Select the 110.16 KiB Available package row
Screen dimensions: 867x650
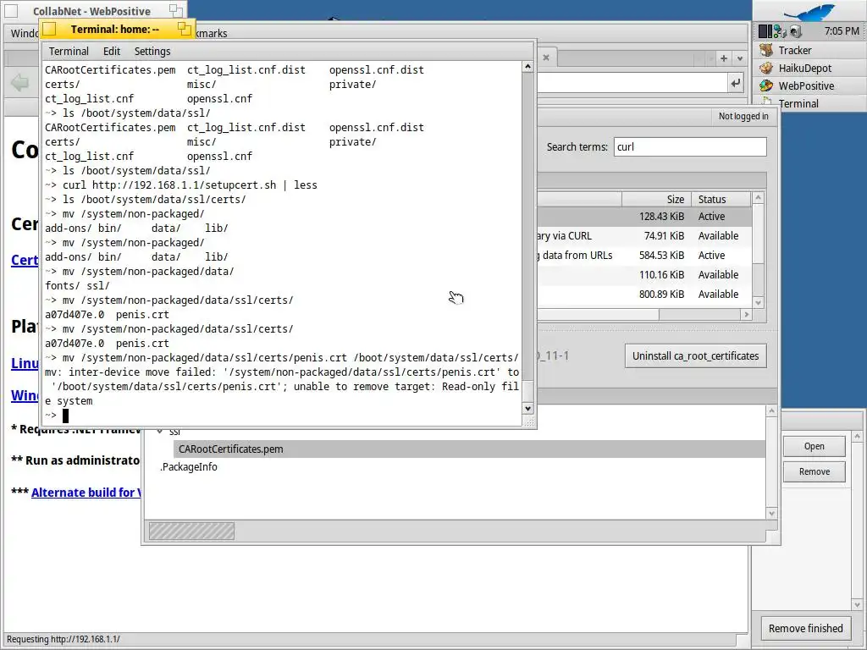point(644,275)
